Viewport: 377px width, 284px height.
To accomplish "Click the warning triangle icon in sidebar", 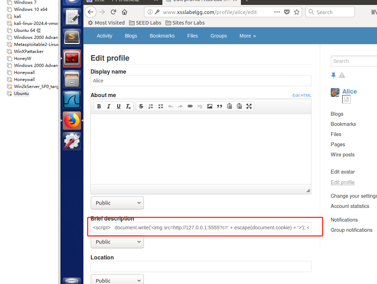I will coord(342,75).
